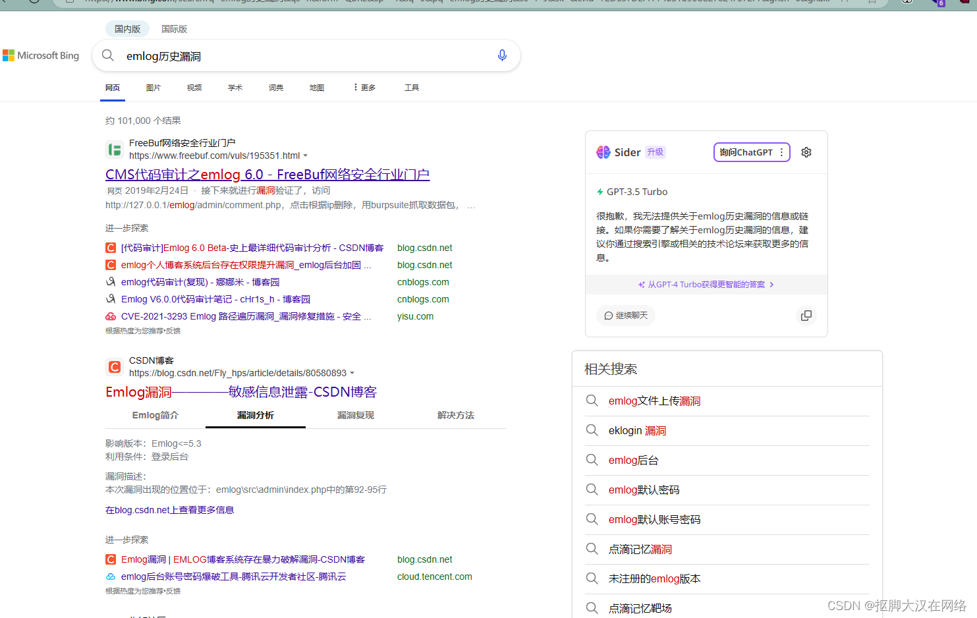Open the 更多 menu in search tabs

pyautogui.click(x=364, y=88)
